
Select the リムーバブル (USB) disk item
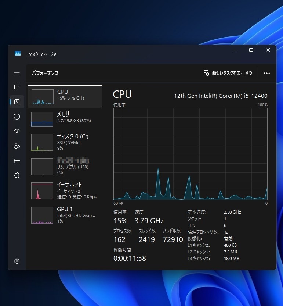[65, 166]
